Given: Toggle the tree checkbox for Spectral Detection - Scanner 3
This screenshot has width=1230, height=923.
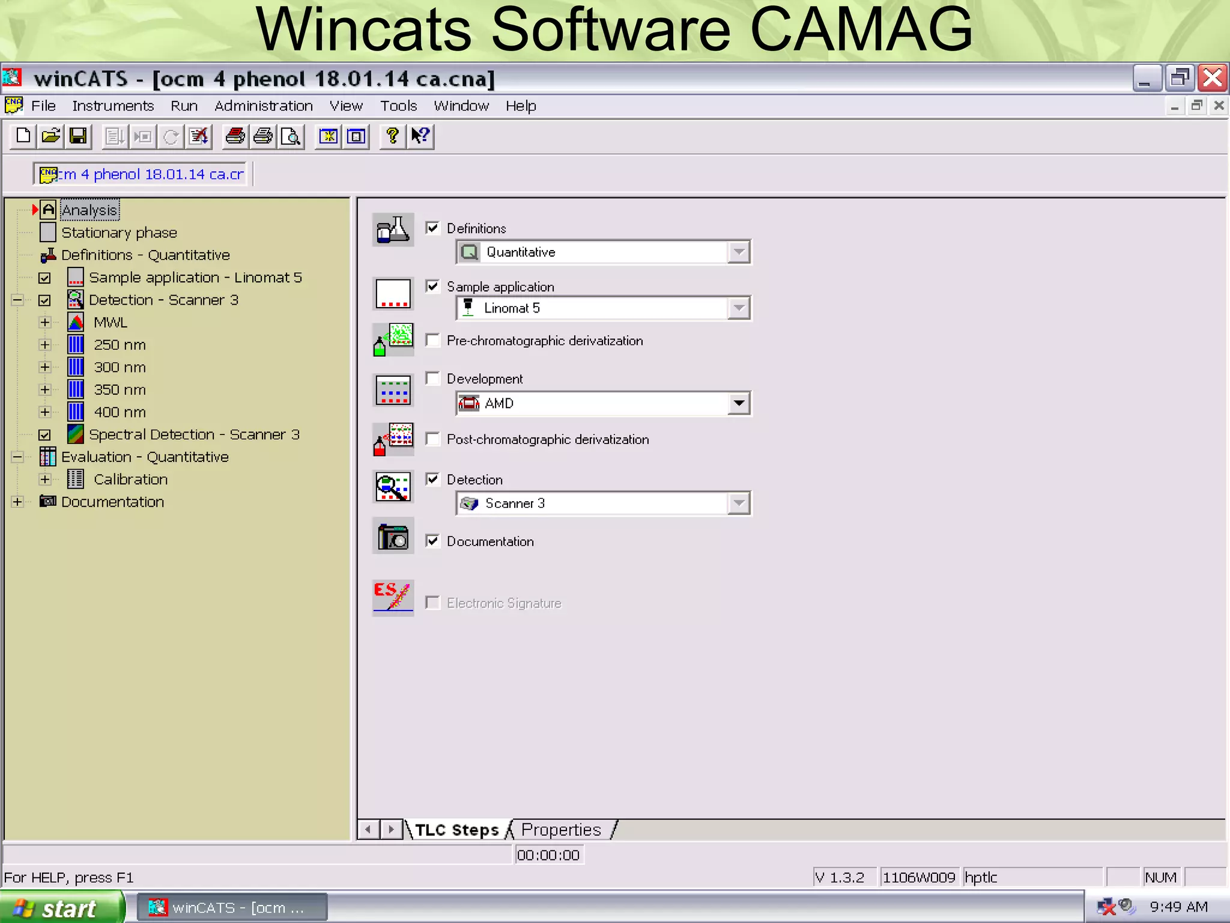Looking at the screenshot, I should tap(44, 435).
